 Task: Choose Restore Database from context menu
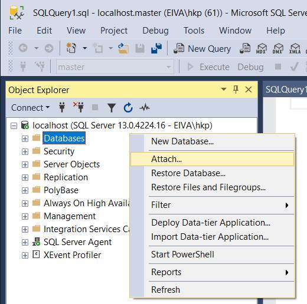pyautogui.click(x=212, y=173)
